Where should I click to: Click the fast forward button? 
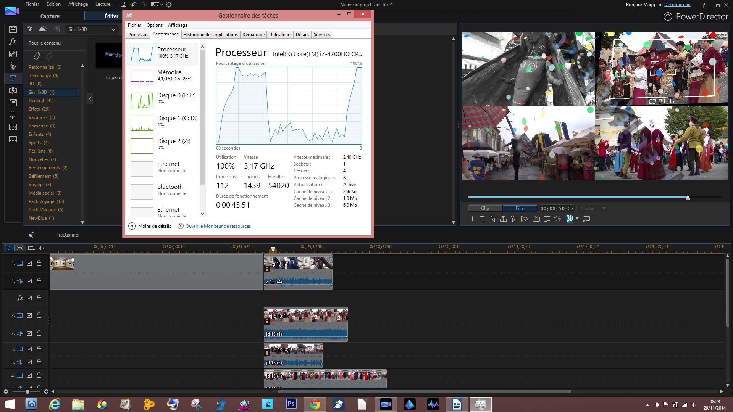click(x=525, y=219)
